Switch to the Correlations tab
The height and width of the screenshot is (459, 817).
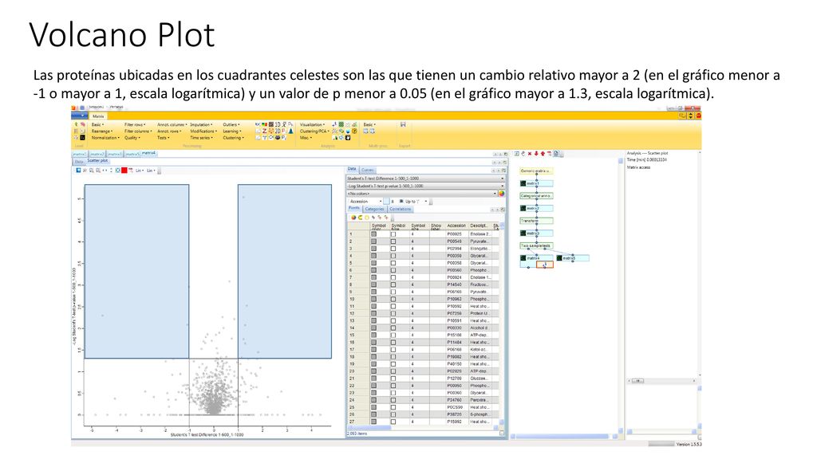coord(401,210)
